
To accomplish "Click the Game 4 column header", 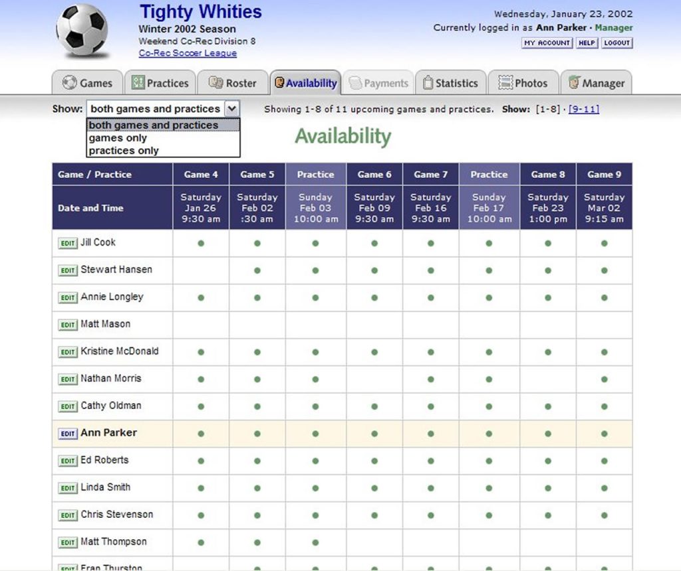I will 201,175.
